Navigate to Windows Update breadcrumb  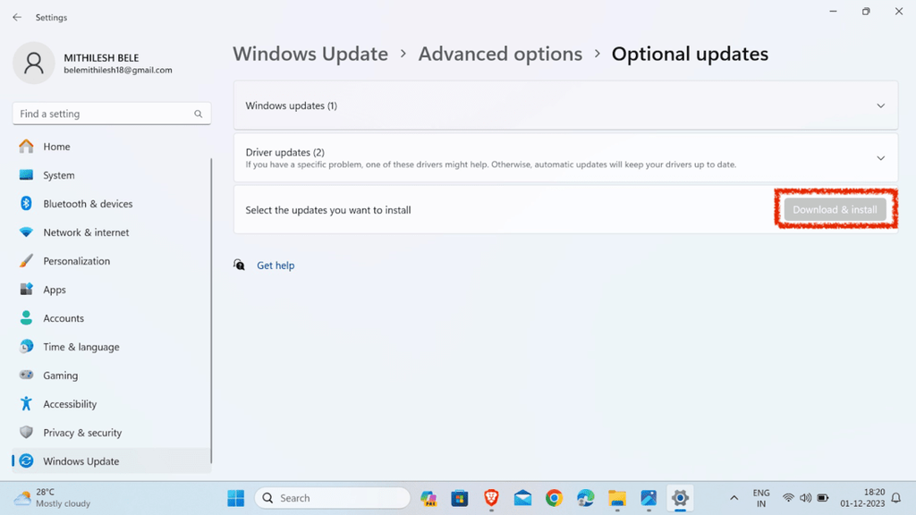310,54
